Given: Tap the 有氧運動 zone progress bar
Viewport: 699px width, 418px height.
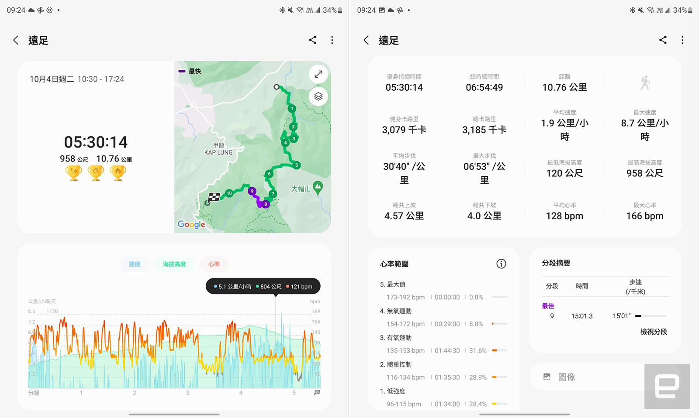Looking at the screenshot, I should point(499,350).
